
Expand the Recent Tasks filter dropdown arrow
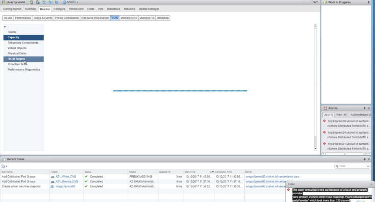(x=368, y=166)
